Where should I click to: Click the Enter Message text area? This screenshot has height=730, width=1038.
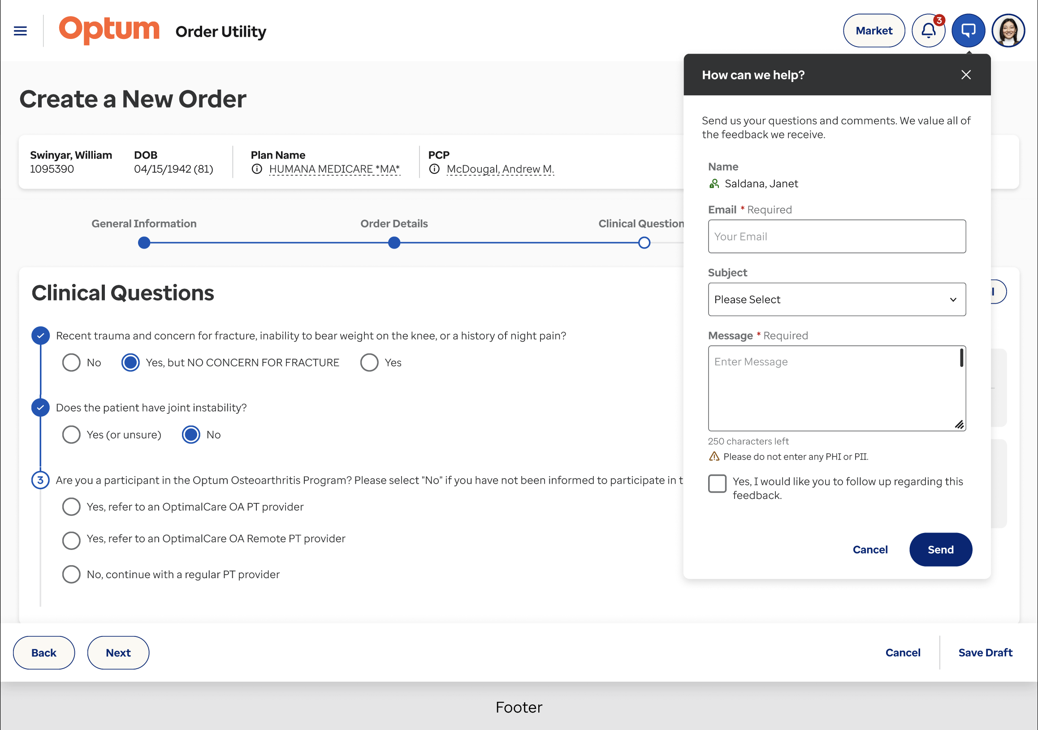[x=837, y=388]
